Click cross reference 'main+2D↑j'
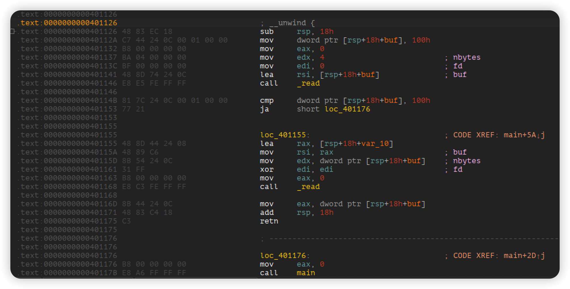 pos(525,255)
